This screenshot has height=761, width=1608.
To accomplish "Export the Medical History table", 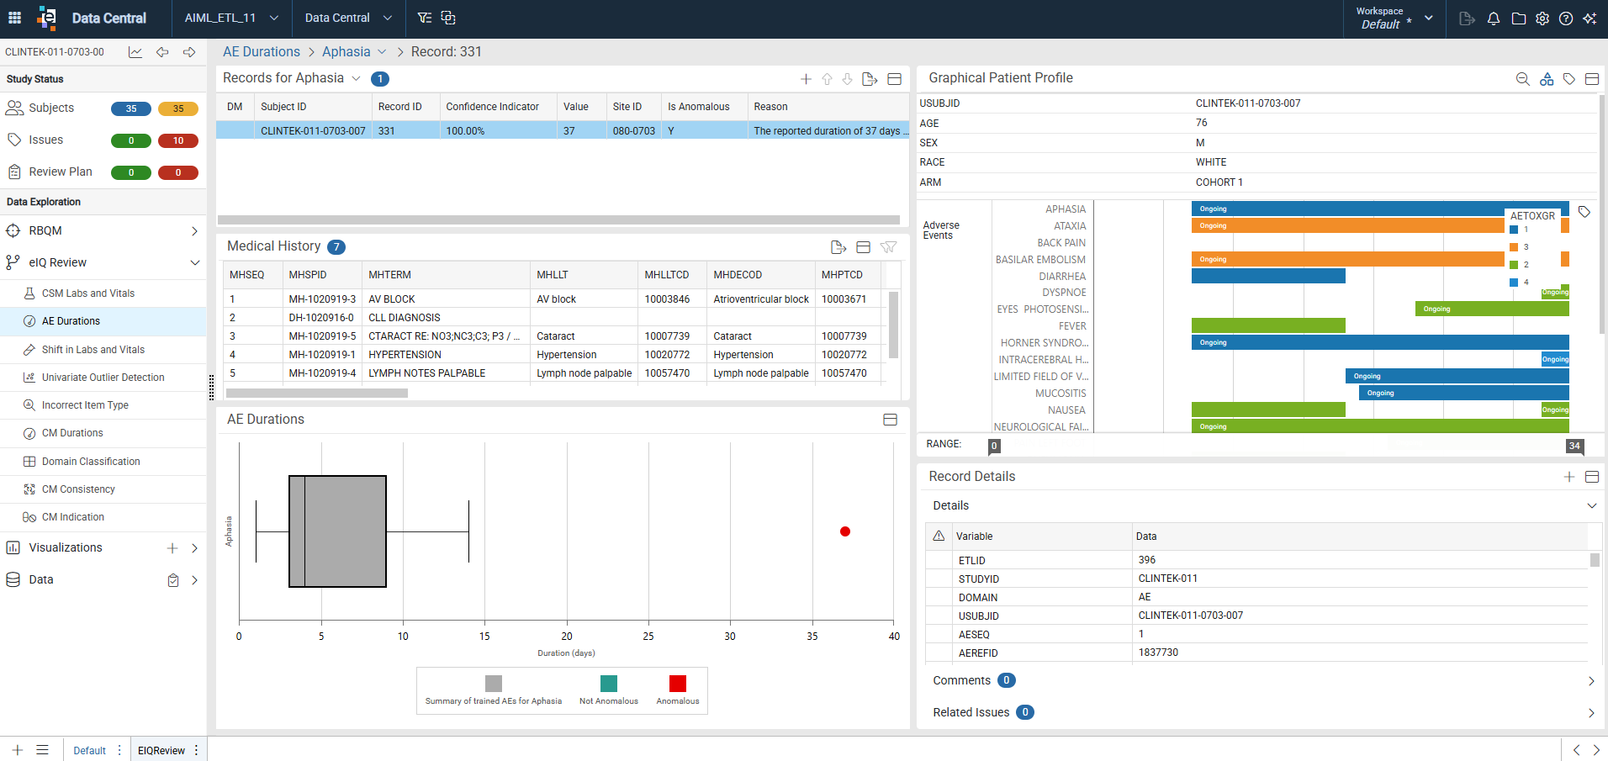I will (838, 247).
